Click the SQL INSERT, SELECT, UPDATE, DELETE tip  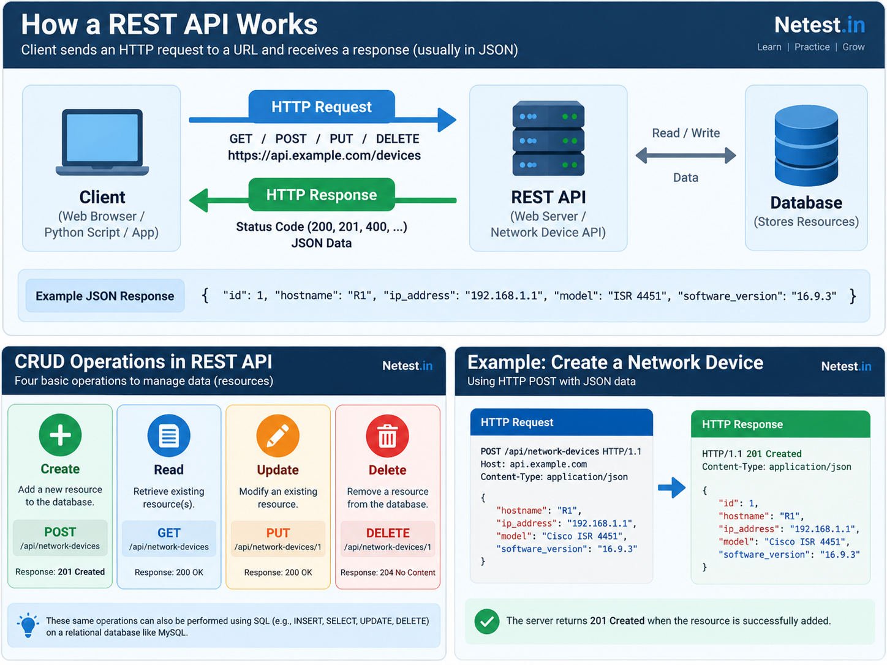238,626
